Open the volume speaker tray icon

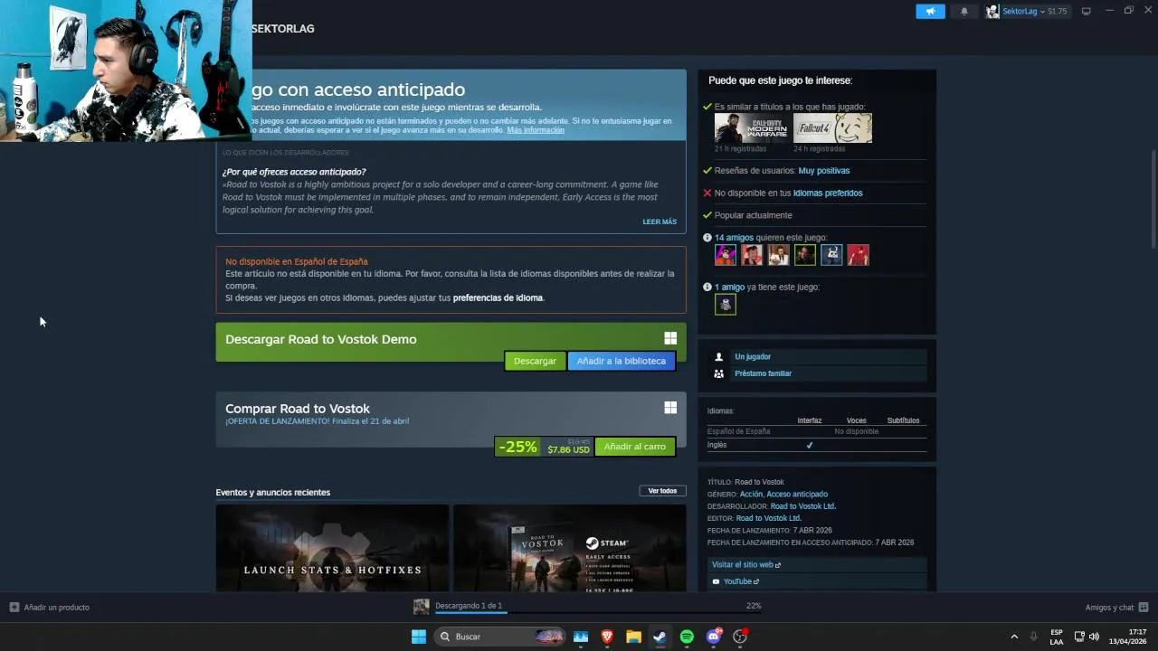1094,637
